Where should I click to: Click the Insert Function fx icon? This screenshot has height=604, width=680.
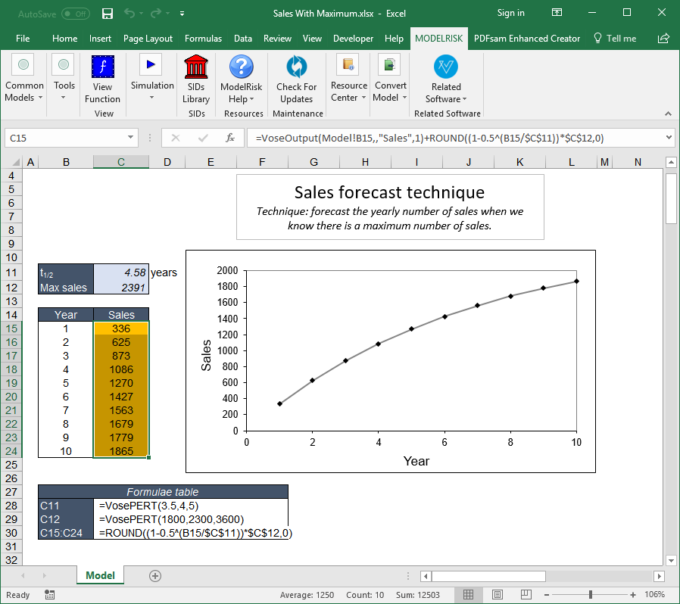click(x=230, y=138)
